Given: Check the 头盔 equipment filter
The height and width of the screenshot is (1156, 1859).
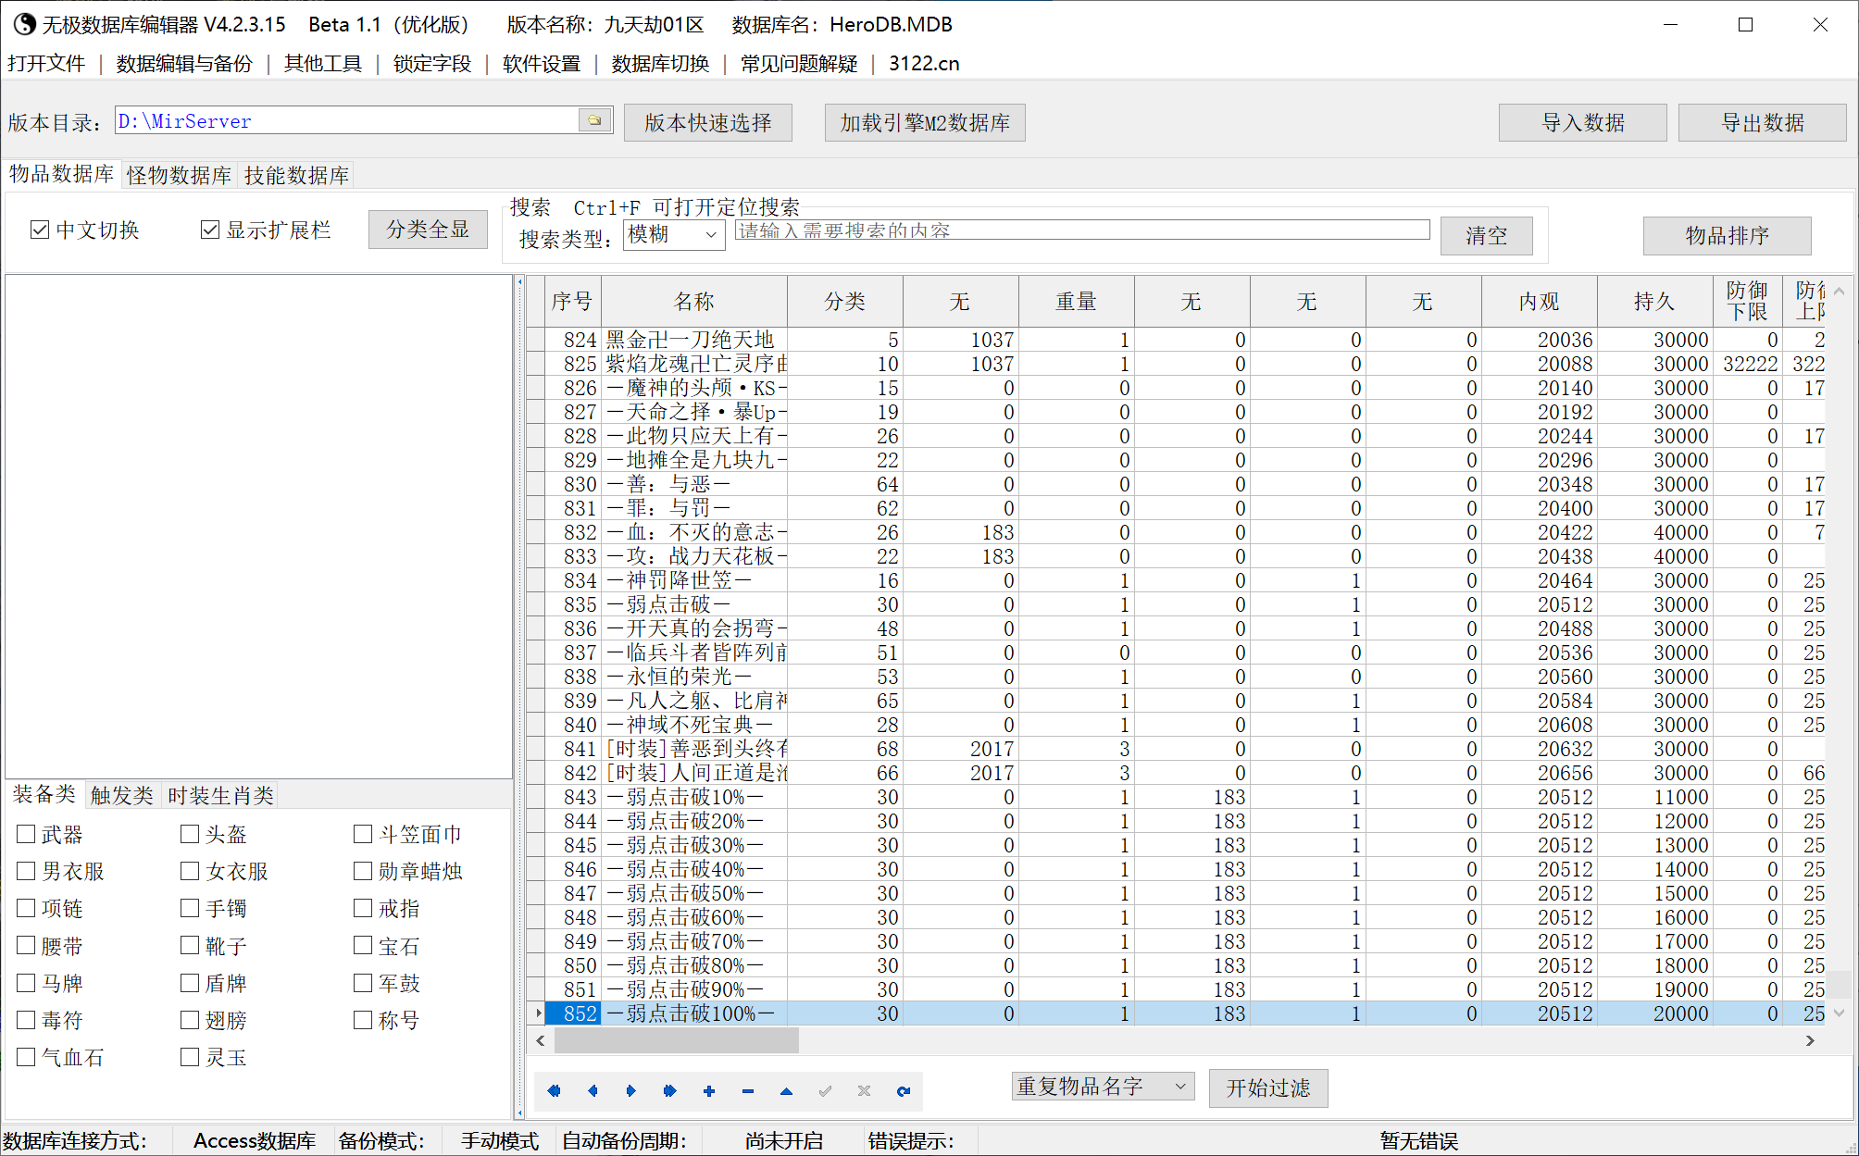Looking at the screenshot, I should (190, 834).
